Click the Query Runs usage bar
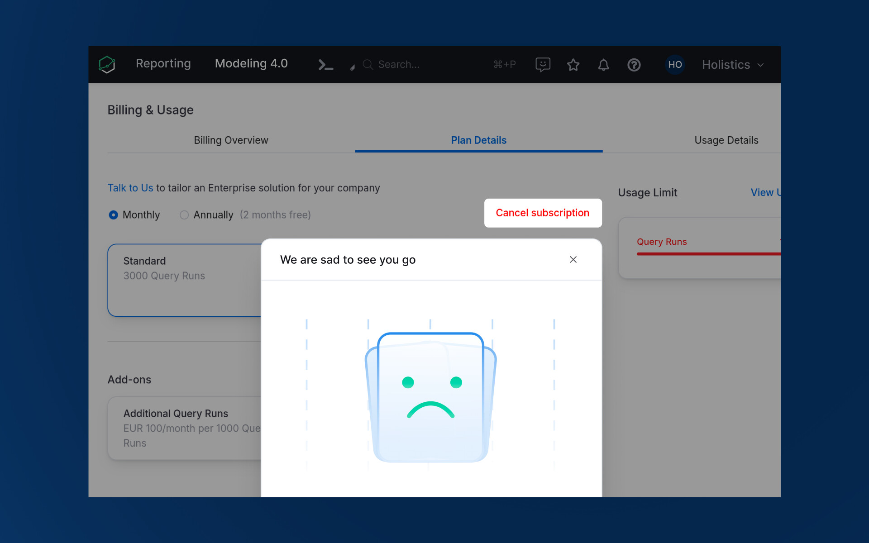Image resolution: width=869 pixels, height=543 pixels. pos(708,253)
